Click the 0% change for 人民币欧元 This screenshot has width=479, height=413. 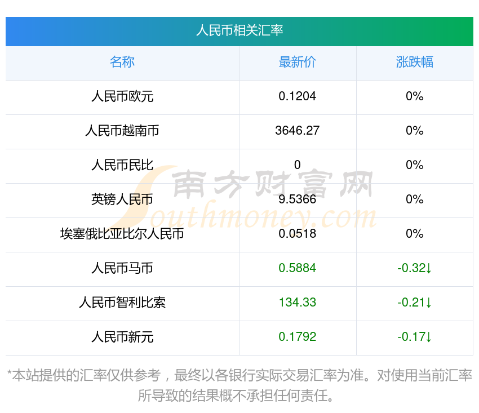pos(415,96)
